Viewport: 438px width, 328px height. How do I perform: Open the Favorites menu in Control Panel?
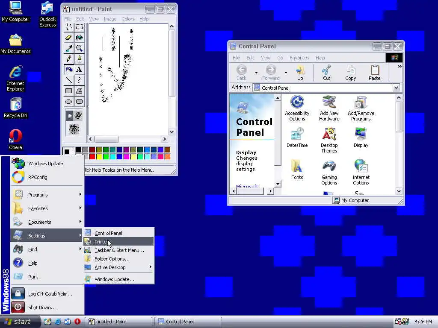[x=299, y=58]
